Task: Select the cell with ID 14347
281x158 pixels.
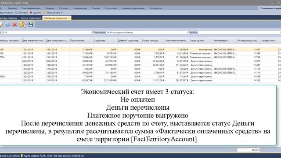Action: 249,65
